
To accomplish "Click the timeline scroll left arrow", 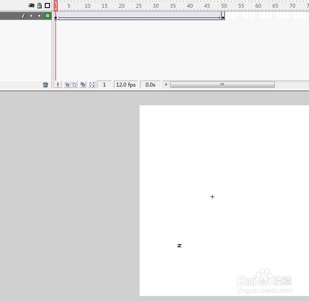I will [x=166, y=85].
